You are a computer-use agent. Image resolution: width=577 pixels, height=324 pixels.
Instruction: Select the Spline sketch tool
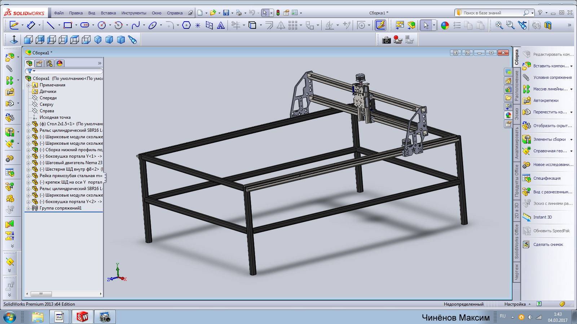coord(136,25)
